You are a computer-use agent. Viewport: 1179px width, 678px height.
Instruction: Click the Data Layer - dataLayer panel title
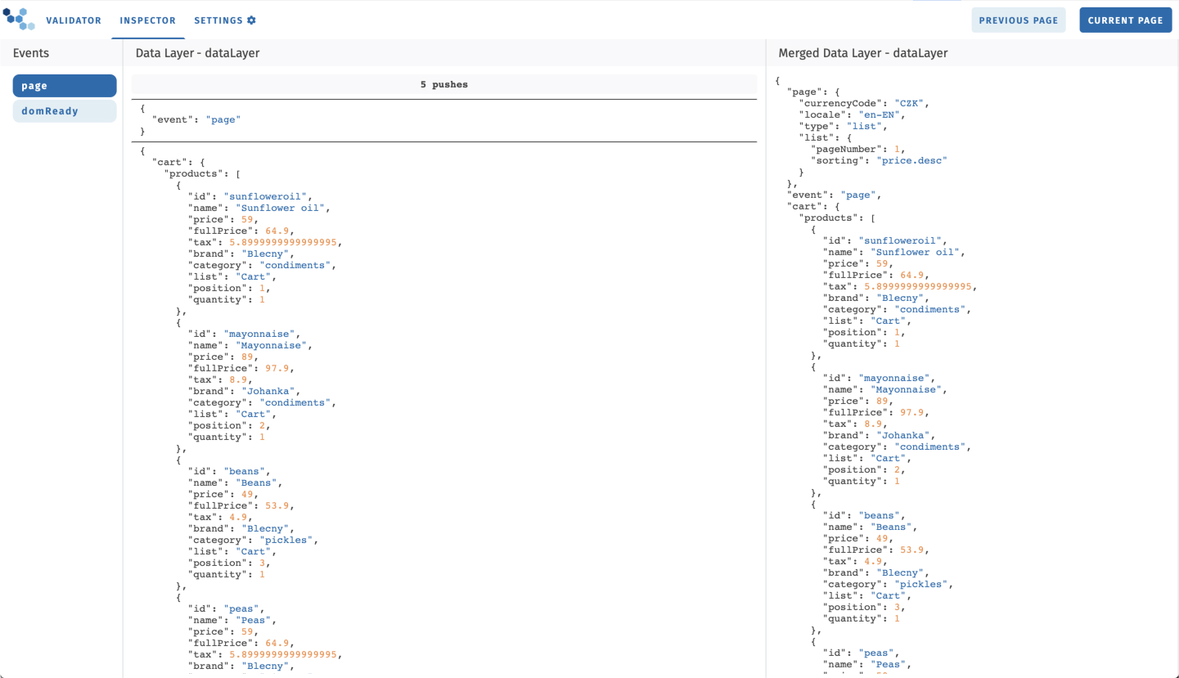pos(197,52)
